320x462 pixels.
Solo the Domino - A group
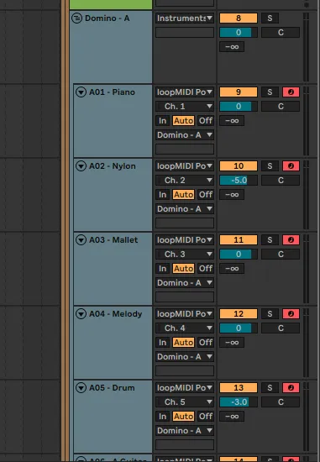(x=270, y=18)
